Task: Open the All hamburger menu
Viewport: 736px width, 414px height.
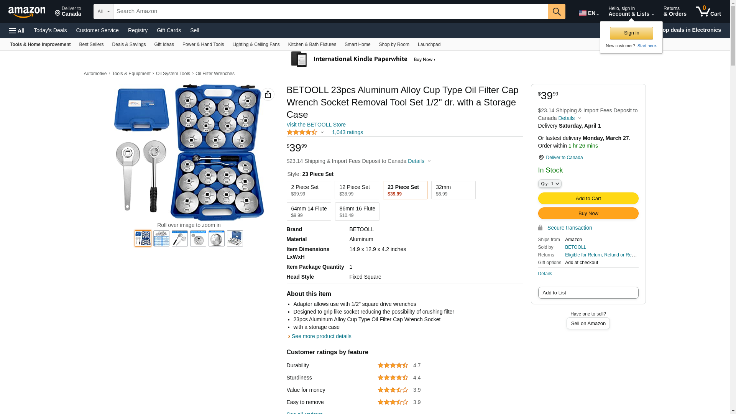Action: tap(17, 30)
